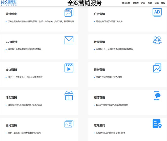The height and width of the screenshot is (141, 167).
Task: Click the 自建数十个 description under 社群营销
Action: click(114, 49)
